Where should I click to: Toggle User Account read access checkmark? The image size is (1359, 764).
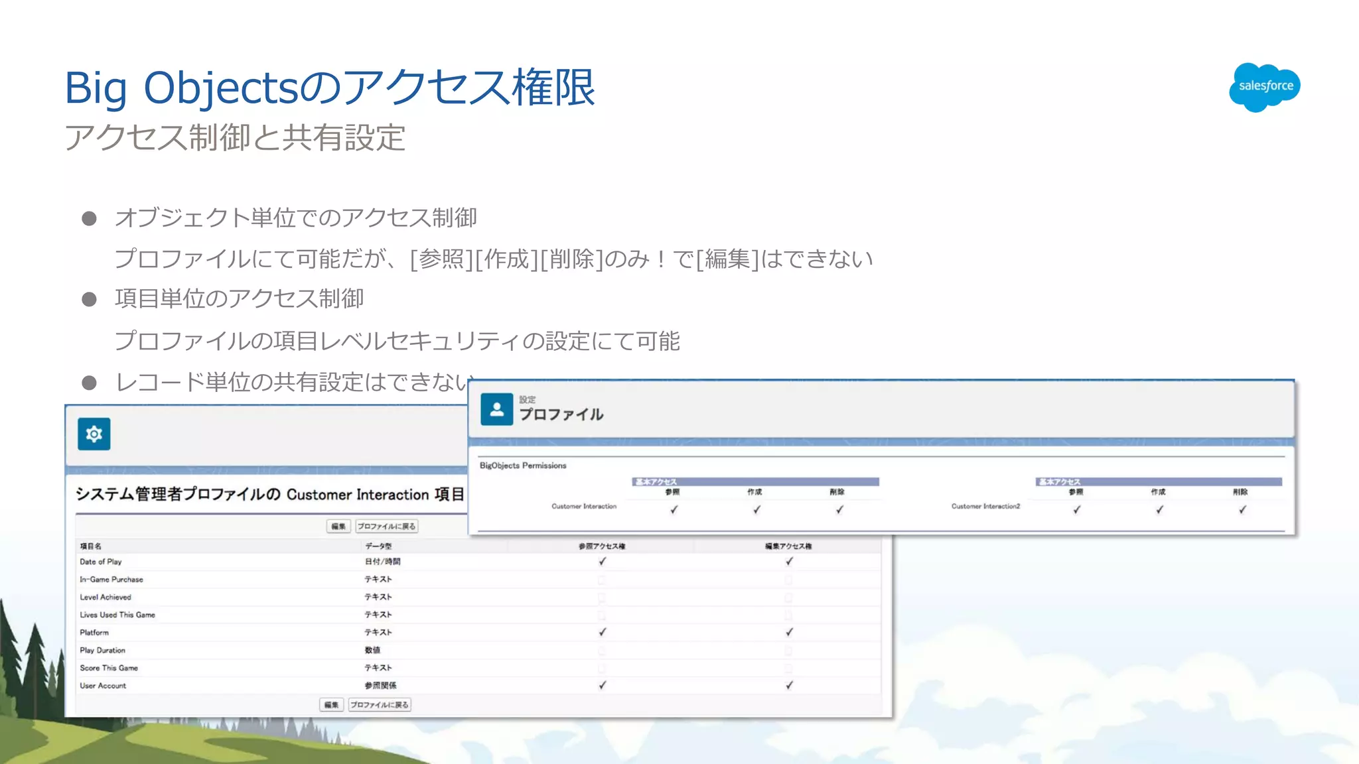pyautogui.click(x=602, y=686)
